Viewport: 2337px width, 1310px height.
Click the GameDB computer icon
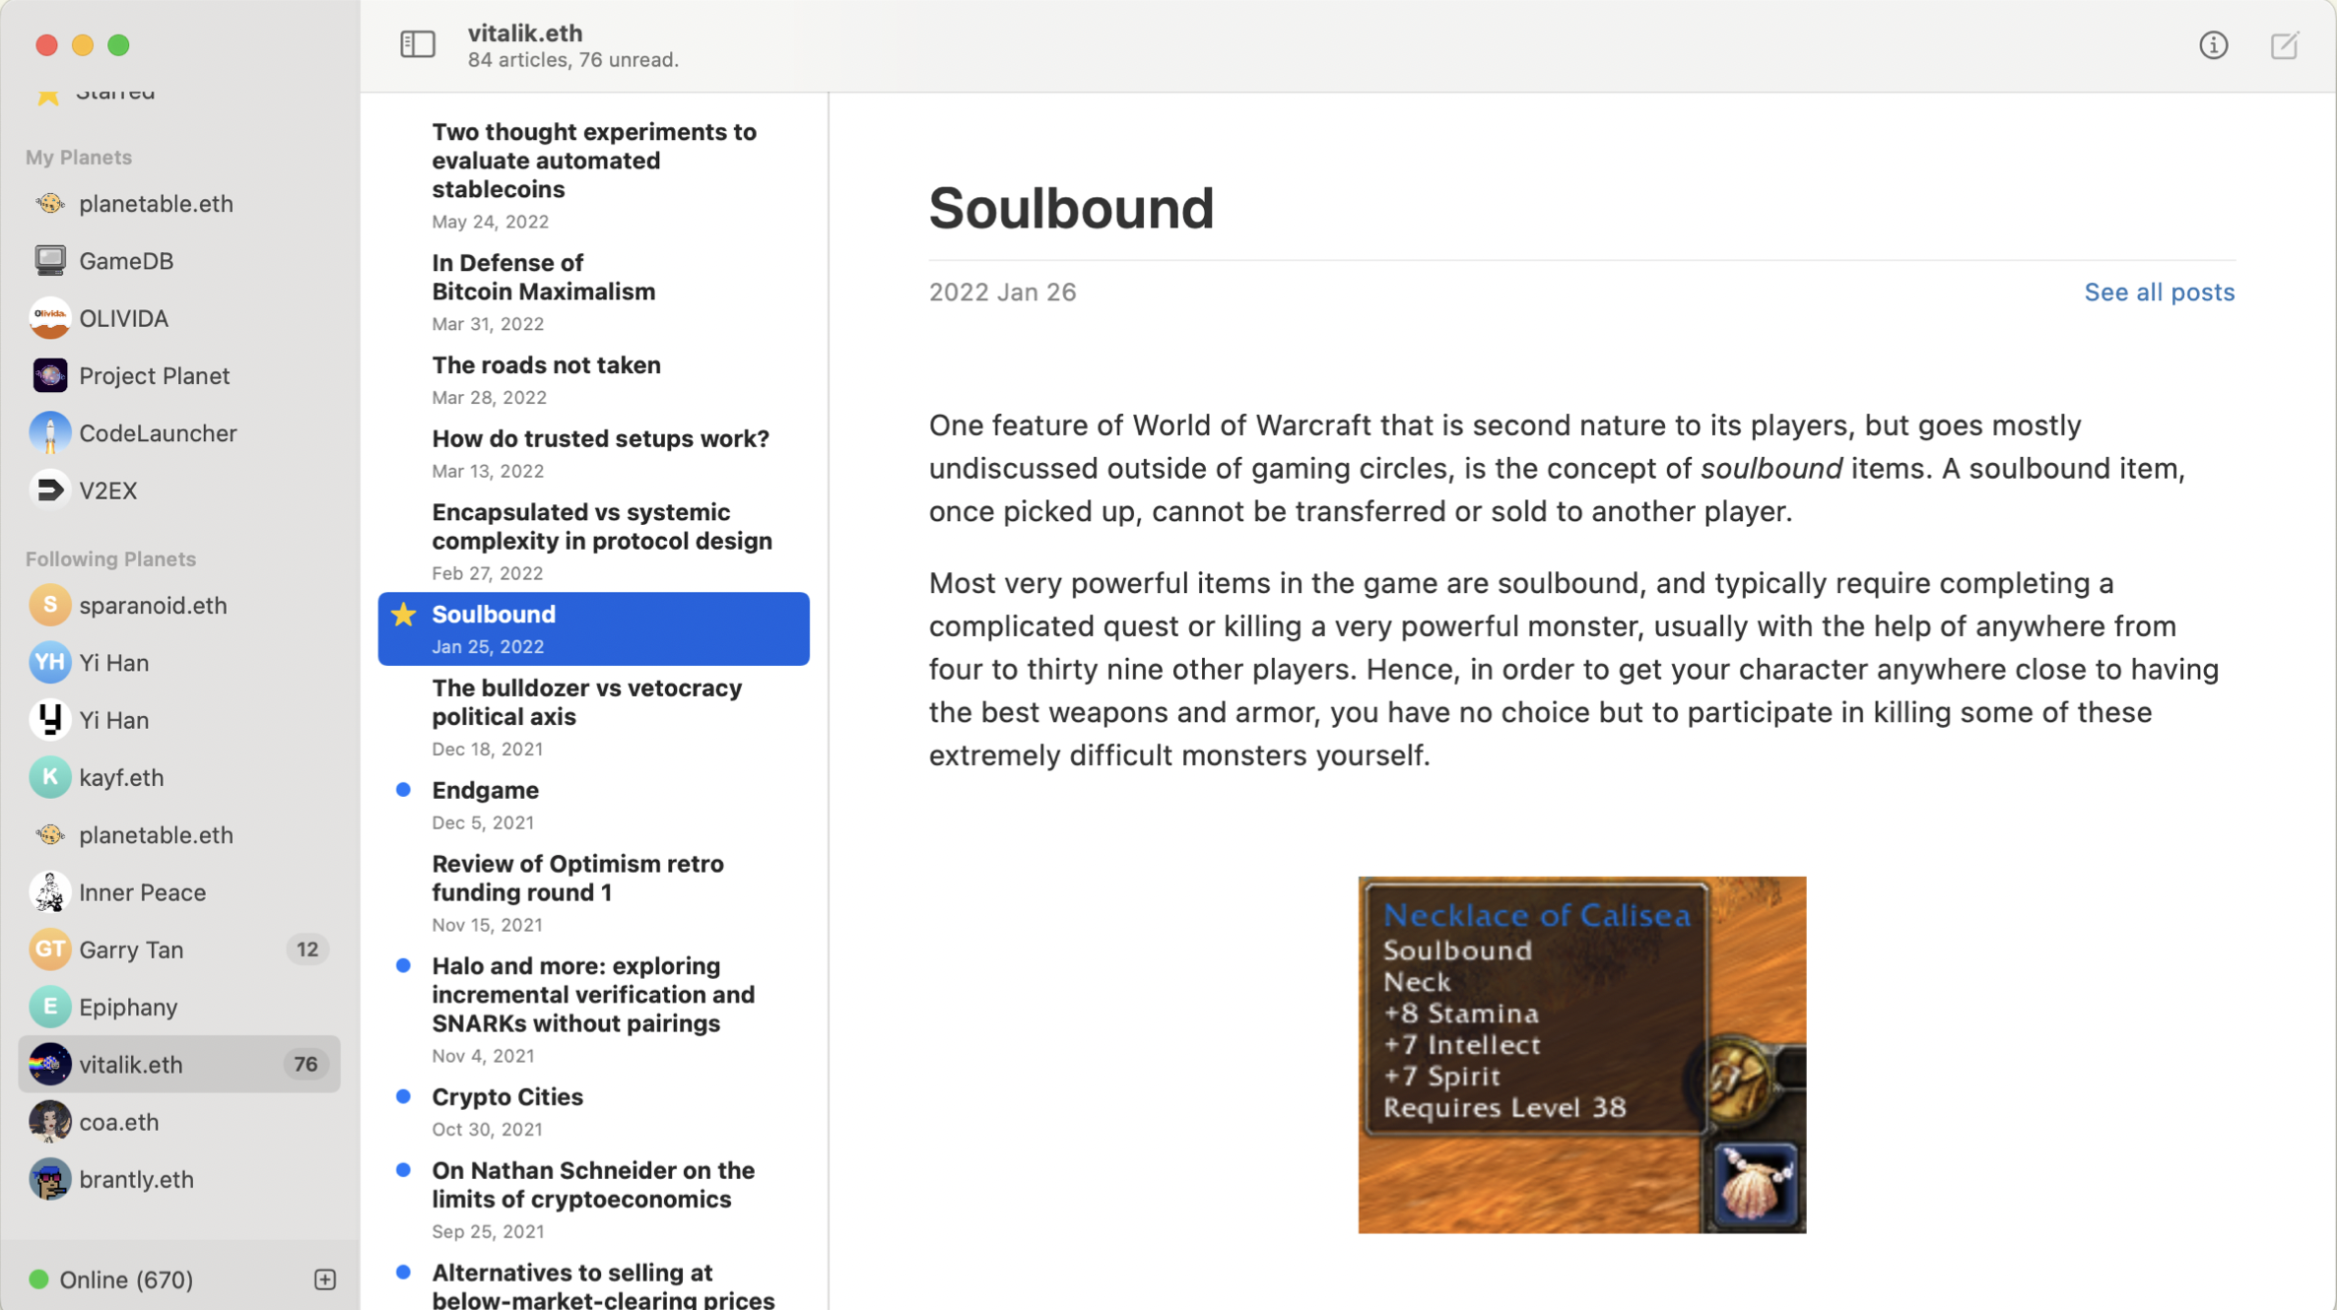point(50,260)
